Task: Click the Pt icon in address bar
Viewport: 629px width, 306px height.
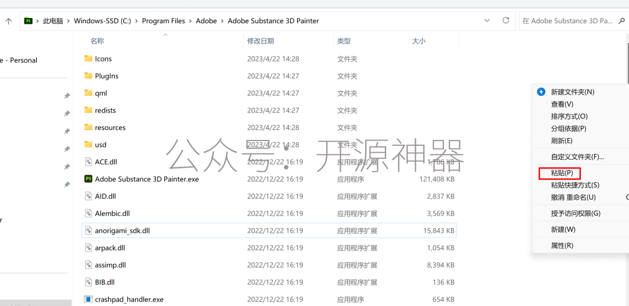Action: (x=28, y=21)
